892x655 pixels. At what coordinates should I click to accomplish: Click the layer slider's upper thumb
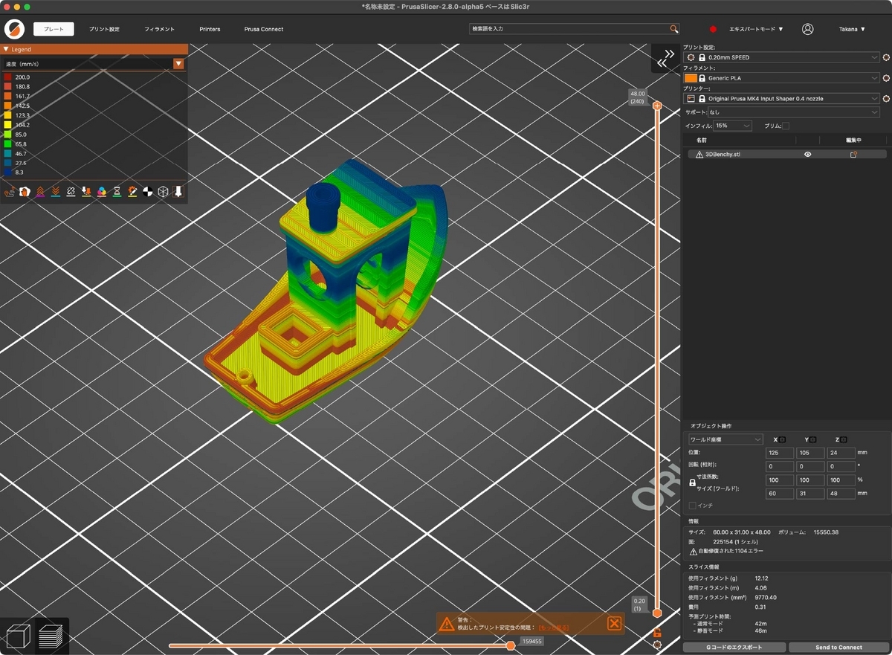[657, 106]
